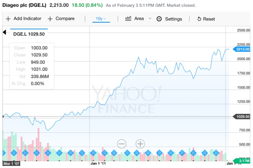This screenshot has width=253, height=168.
Task: Click the High value 1031.00
Action: coord(39,69)
